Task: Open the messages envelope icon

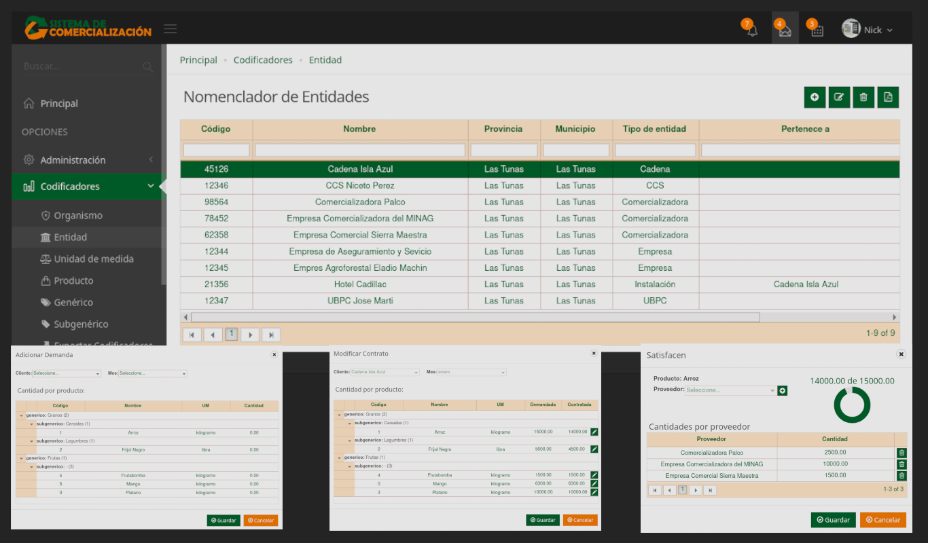Action: 785,31
